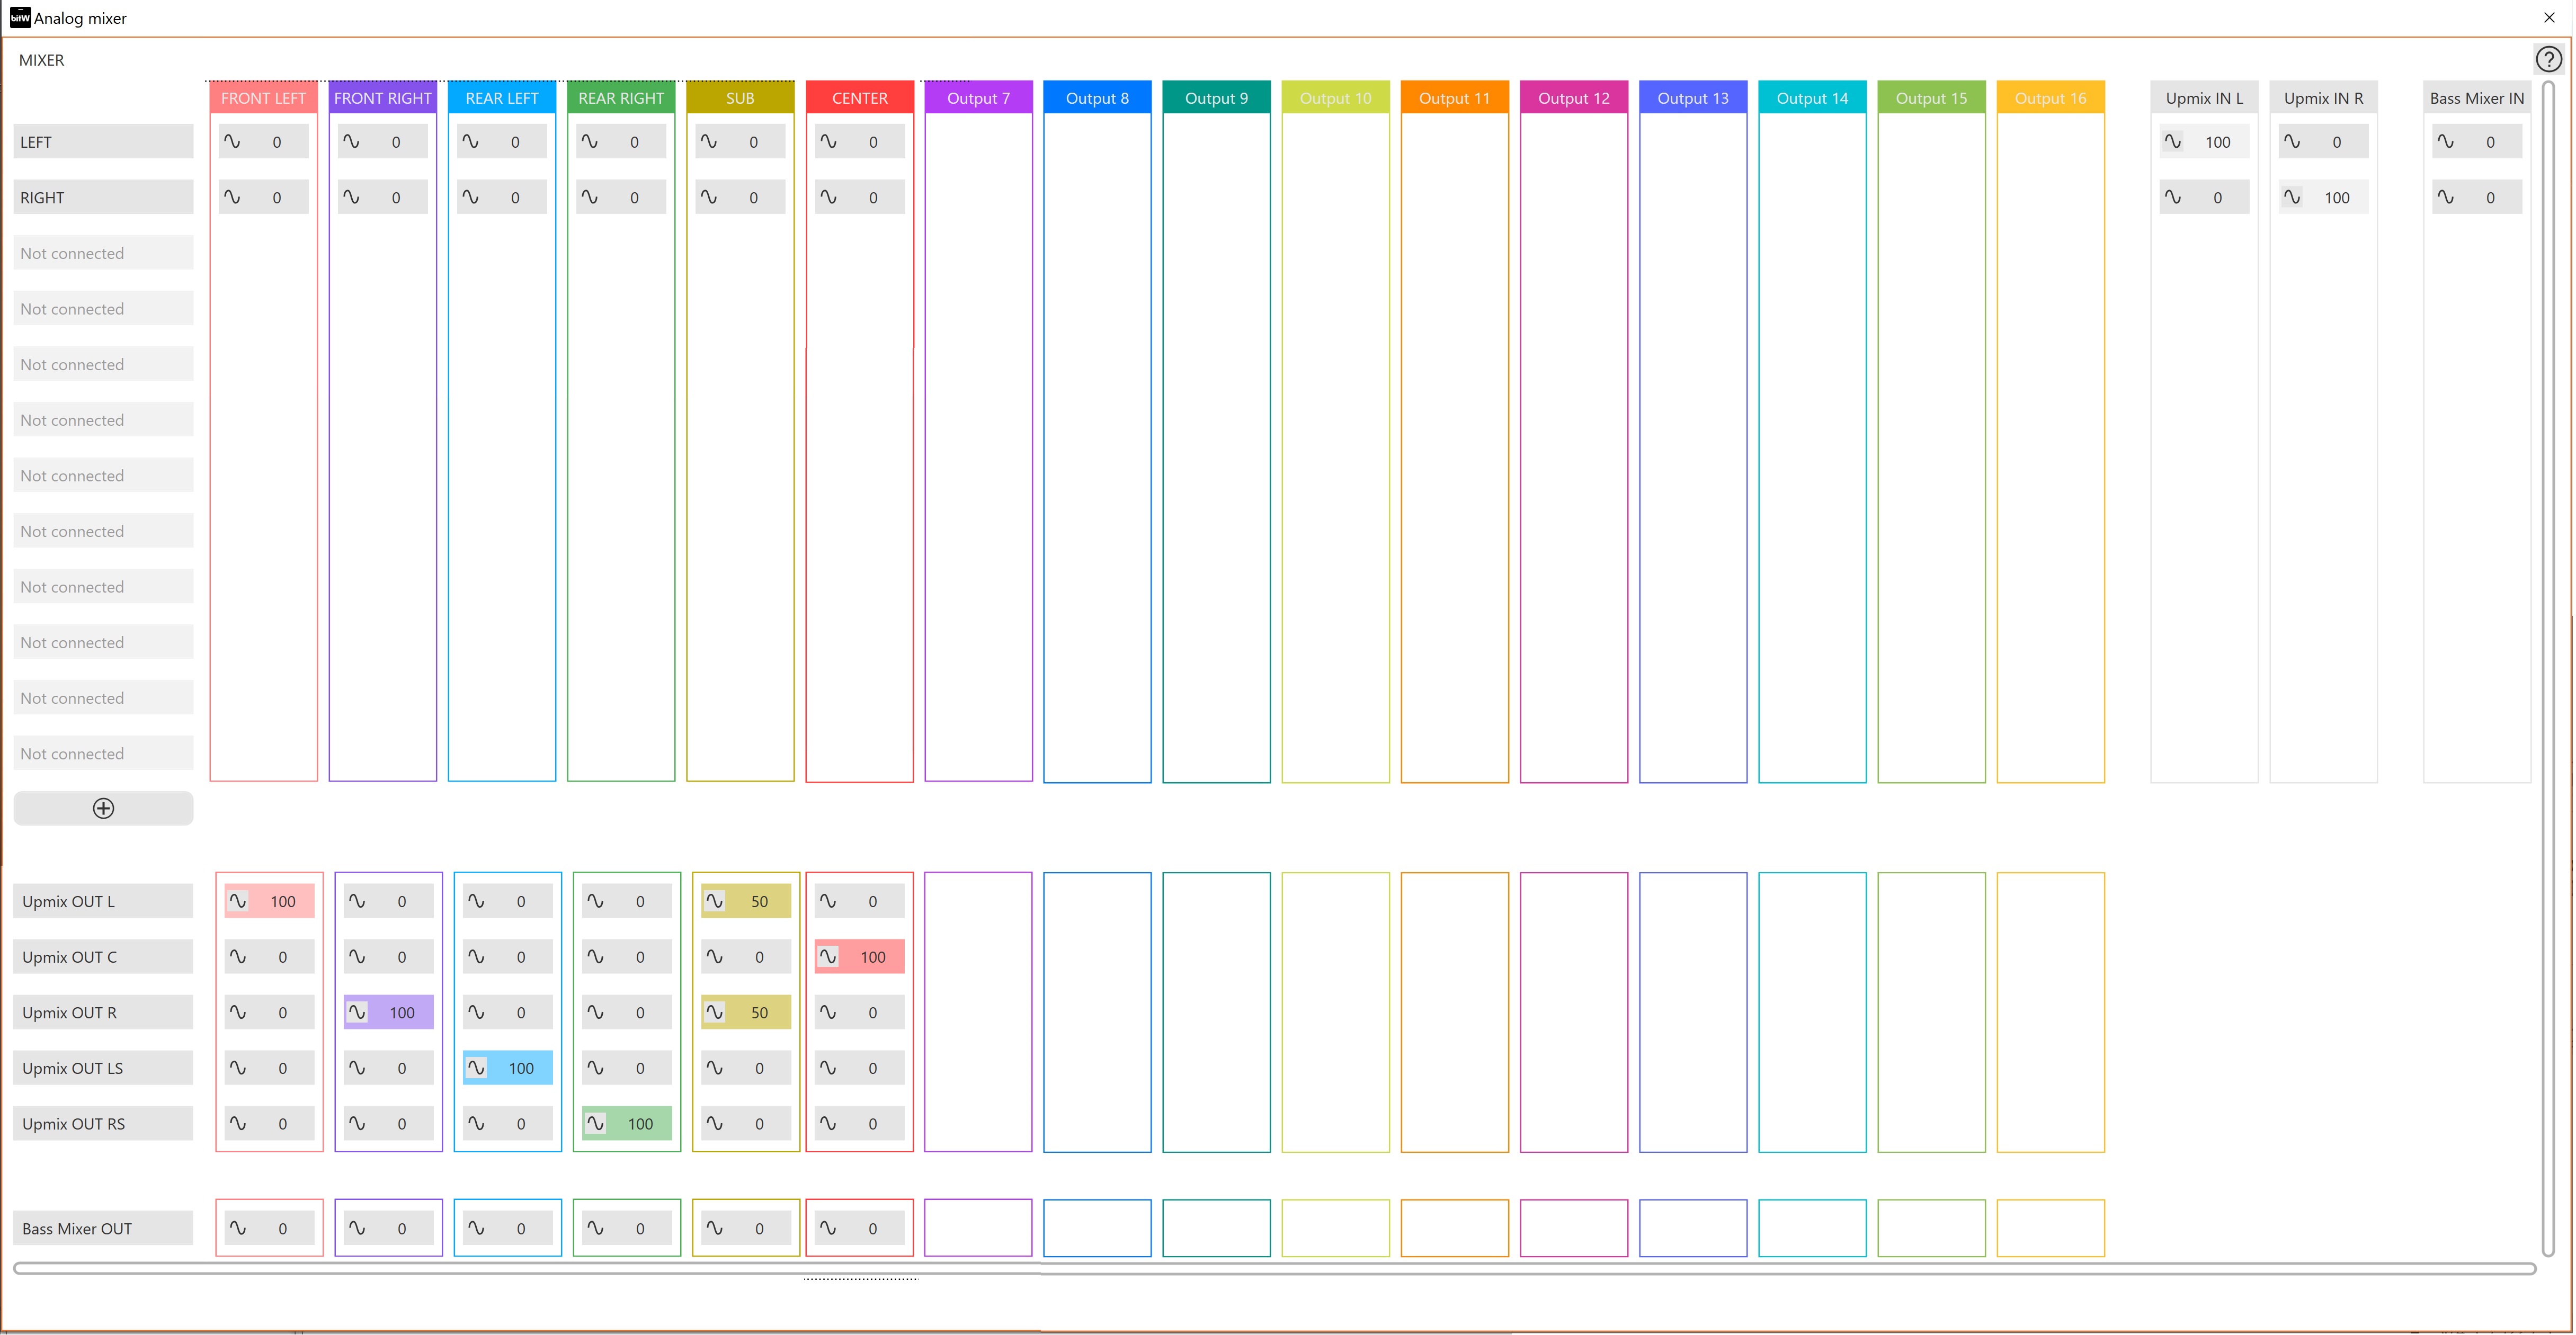Toggle phase icon for LEFT to Upmix IN L

tap(2172, 142)
